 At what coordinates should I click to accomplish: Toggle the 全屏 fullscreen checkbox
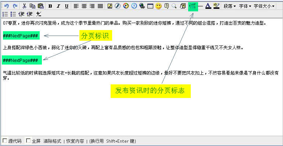[x=28, y=140]
